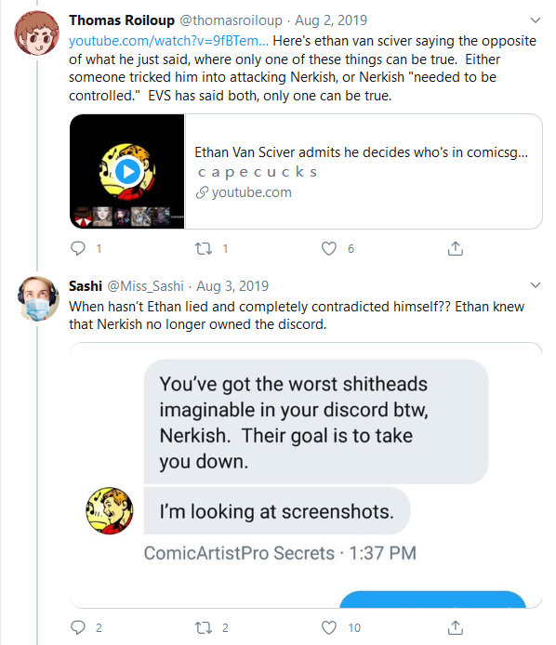Open the Aug 3, 2019 tweet timestamp
This screenshot has height=645, width=556.
pyautogui.click(x=232, y=286)
